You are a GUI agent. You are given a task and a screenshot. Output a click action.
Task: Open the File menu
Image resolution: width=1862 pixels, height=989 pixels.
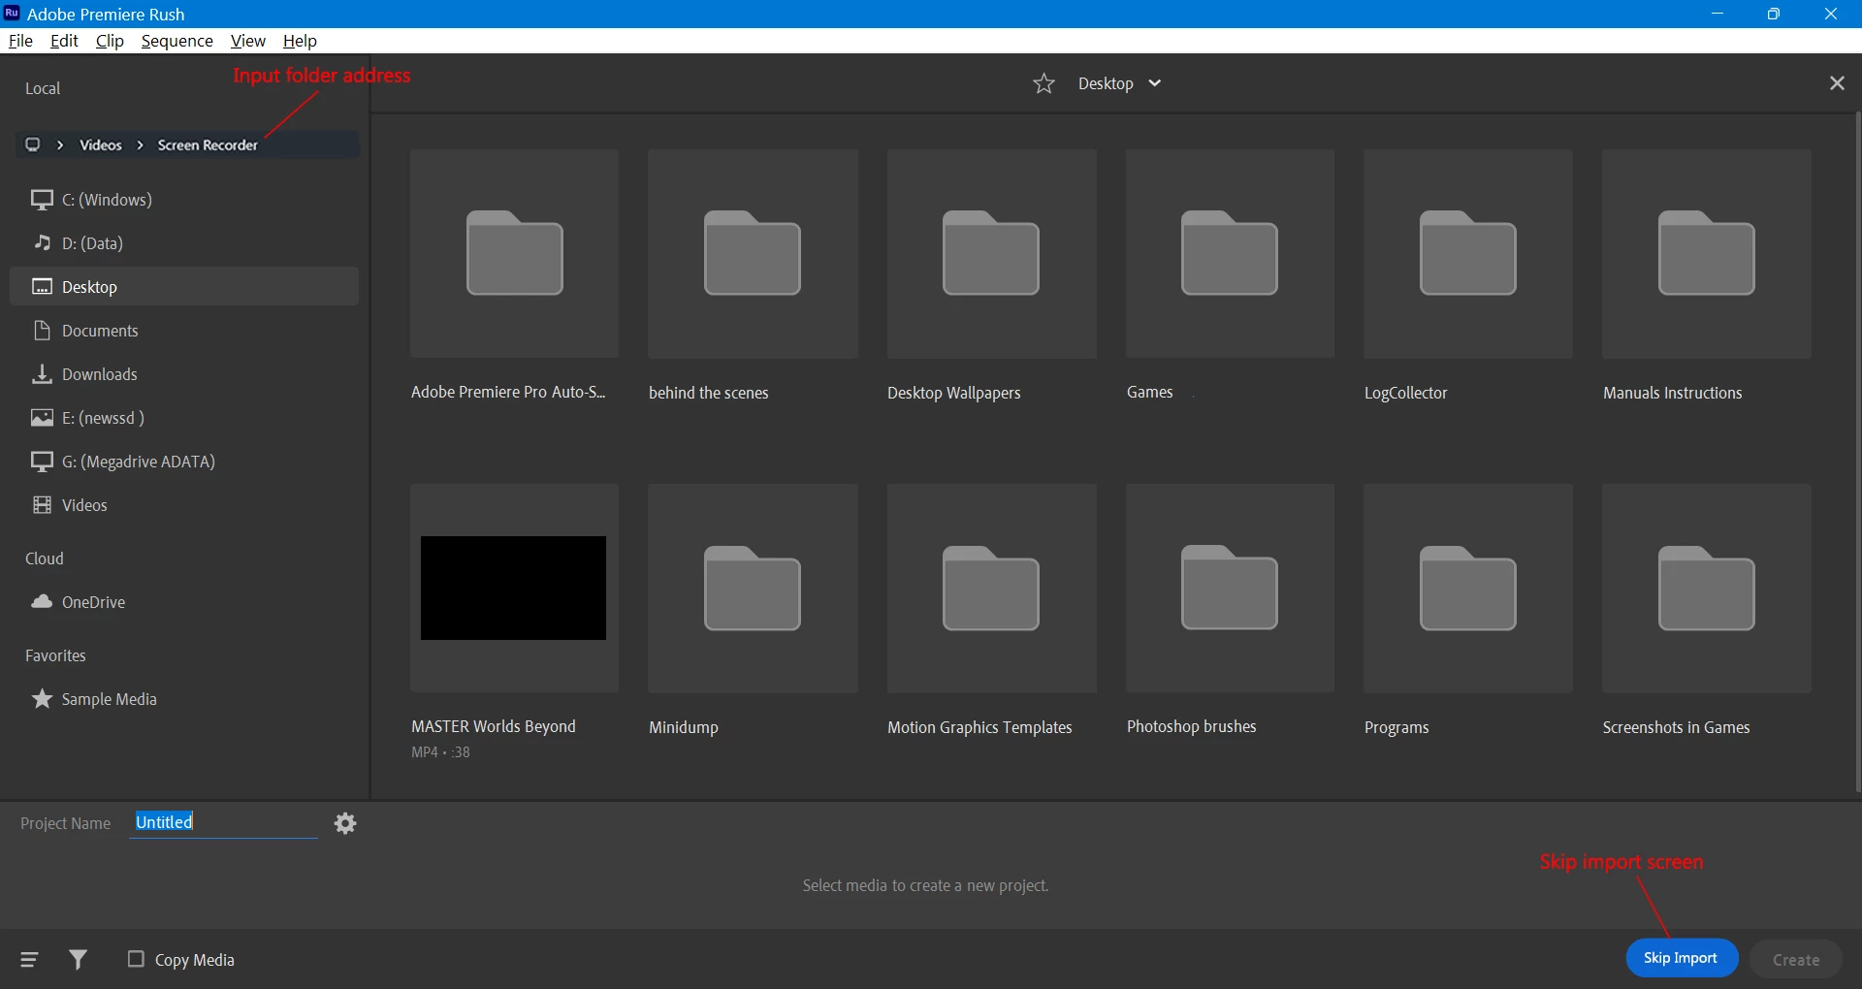[x=20, y=41]
